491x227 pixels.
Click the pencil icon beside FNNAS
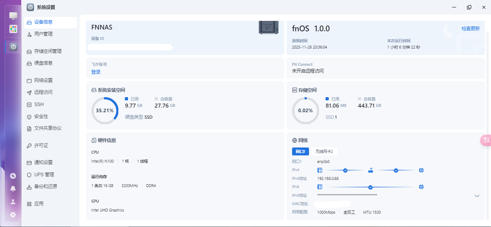[117, 27]
